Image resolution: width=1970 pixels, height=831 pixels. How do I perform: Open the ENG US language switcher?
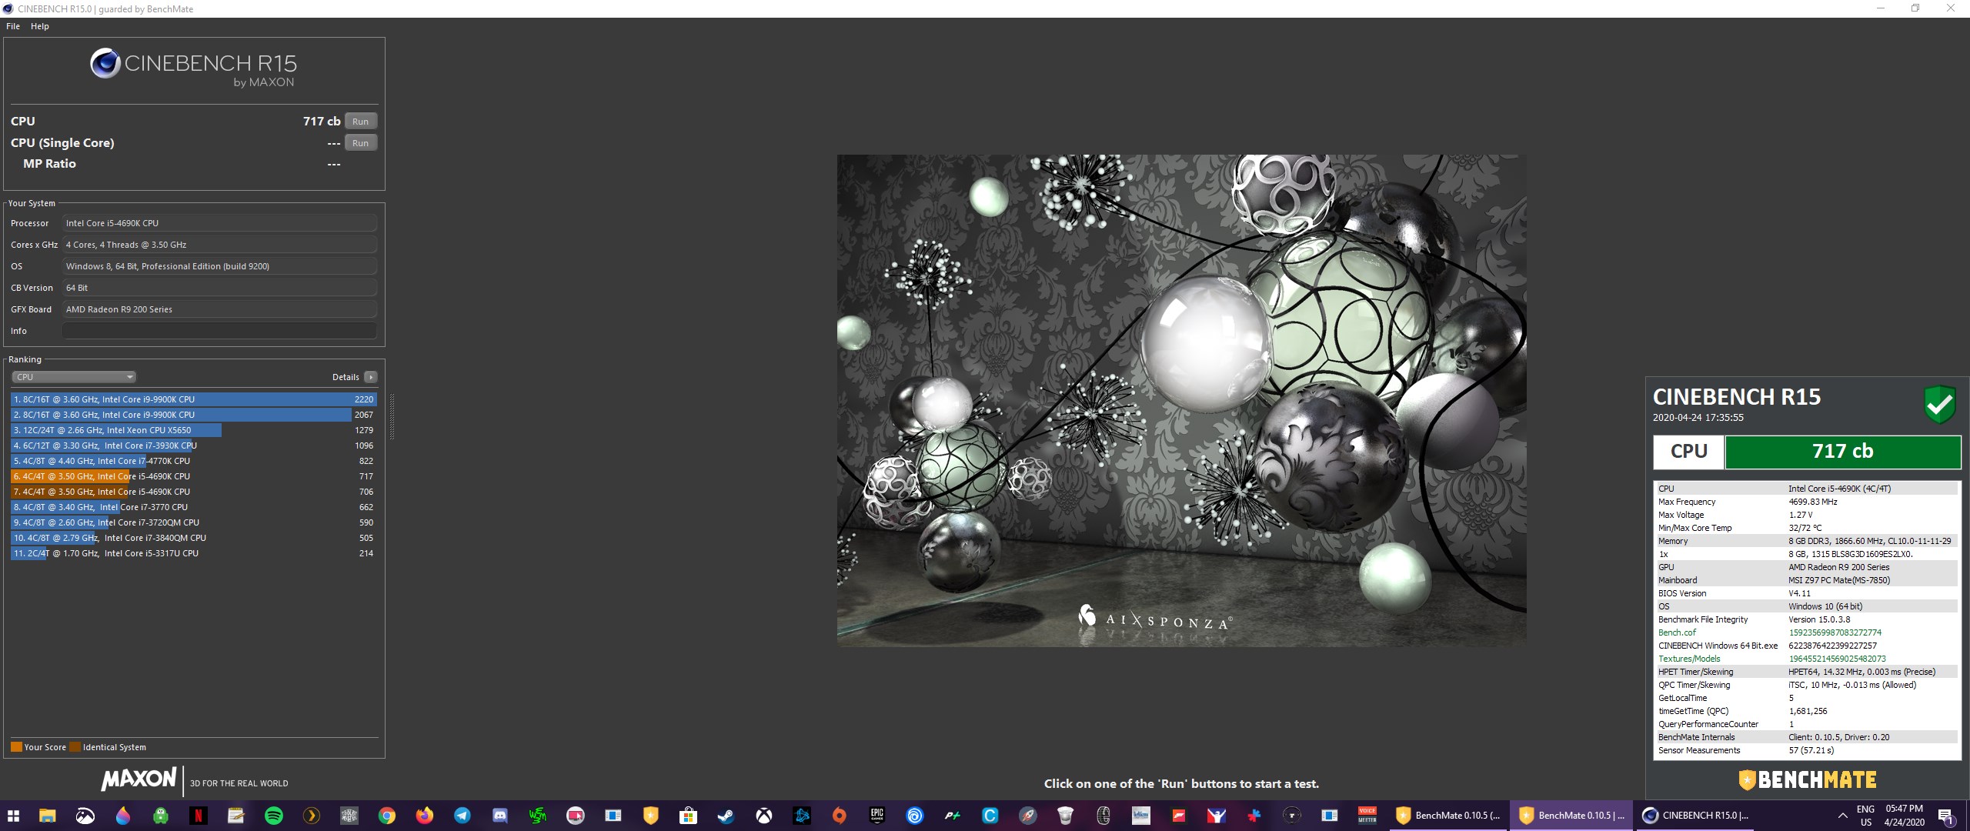pyautogui.click(x=1866, y=816)
